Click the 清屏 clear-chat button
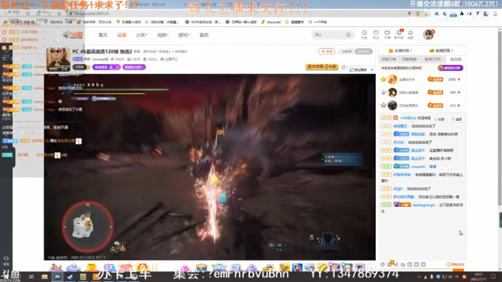The height and width of the screenshot is (282, 502). click(x=457, y=119)
